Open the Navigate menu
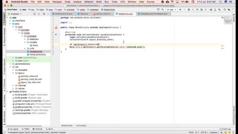Screen dimensions: 238x134 [x=57, y=2]
